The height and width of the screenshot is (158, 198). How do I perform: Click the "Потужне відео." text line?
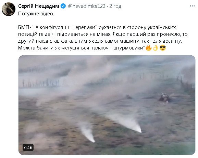36,14
